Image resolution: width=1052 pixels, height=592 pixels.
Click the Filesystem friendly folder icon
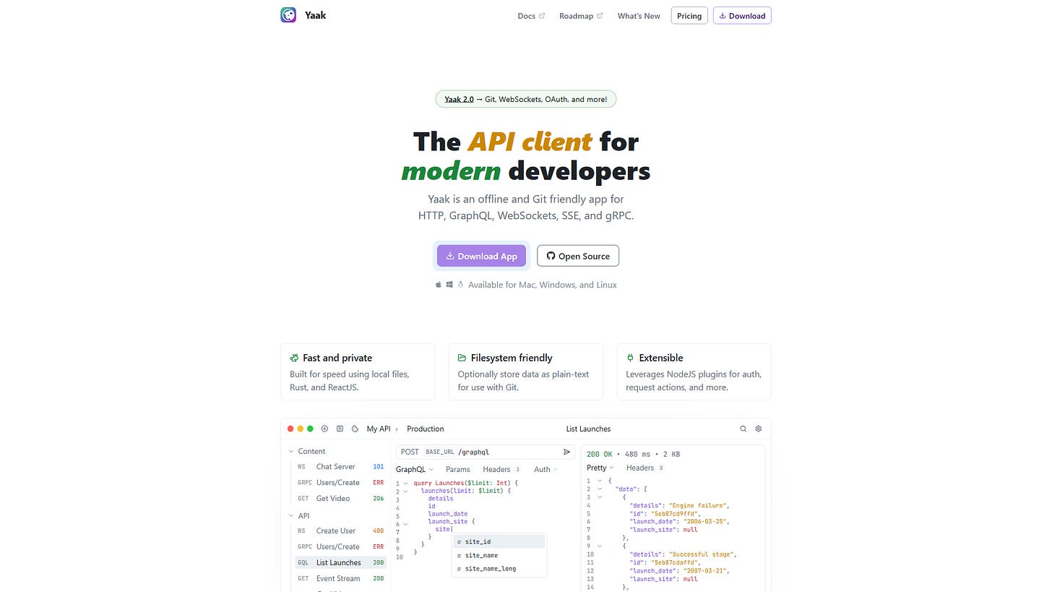[x=462, y=358]
